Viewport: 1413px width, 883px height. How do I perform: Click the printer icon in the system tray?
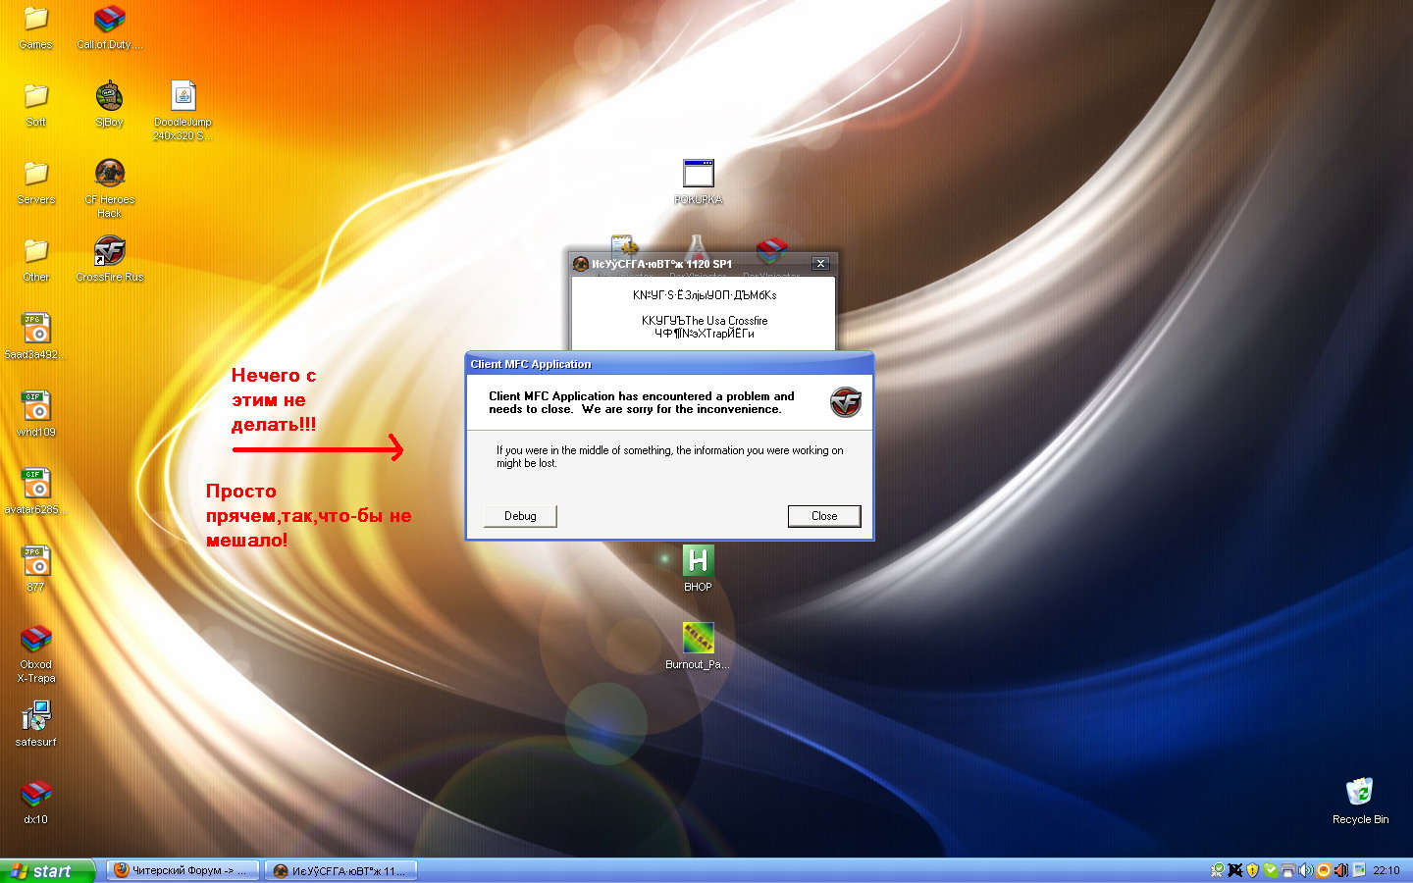click(x=1287, y=870)
